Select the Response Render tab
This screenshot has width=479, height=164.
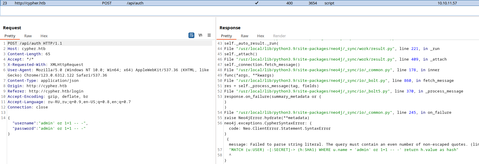point(279,36)
